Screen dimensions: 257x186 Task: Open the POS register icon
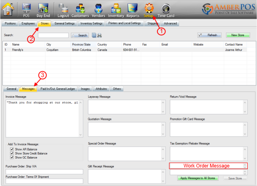[26, 10]
